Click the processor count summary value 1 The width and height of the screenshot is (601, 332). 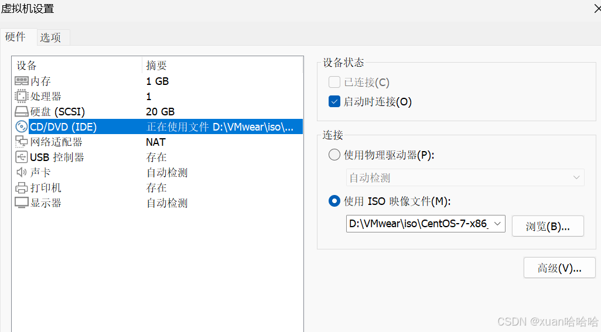pos(149,97)
